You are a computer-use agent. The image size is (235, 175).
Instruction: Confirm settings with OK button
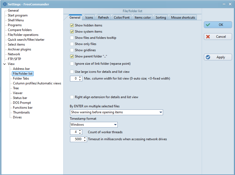tap(218, 25)
